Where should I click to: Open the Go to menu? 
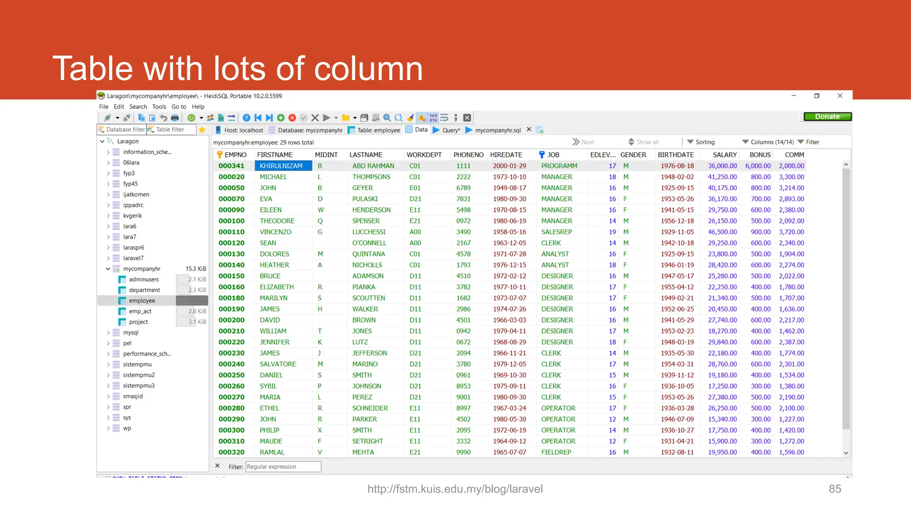[179, 107]
